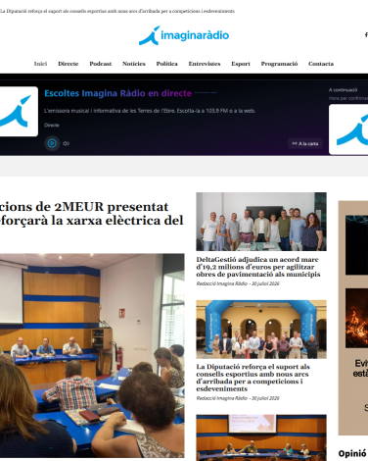The image size is (368, 461).
Task: Open the Entrevistes menu item
Action: pos(205,64)
